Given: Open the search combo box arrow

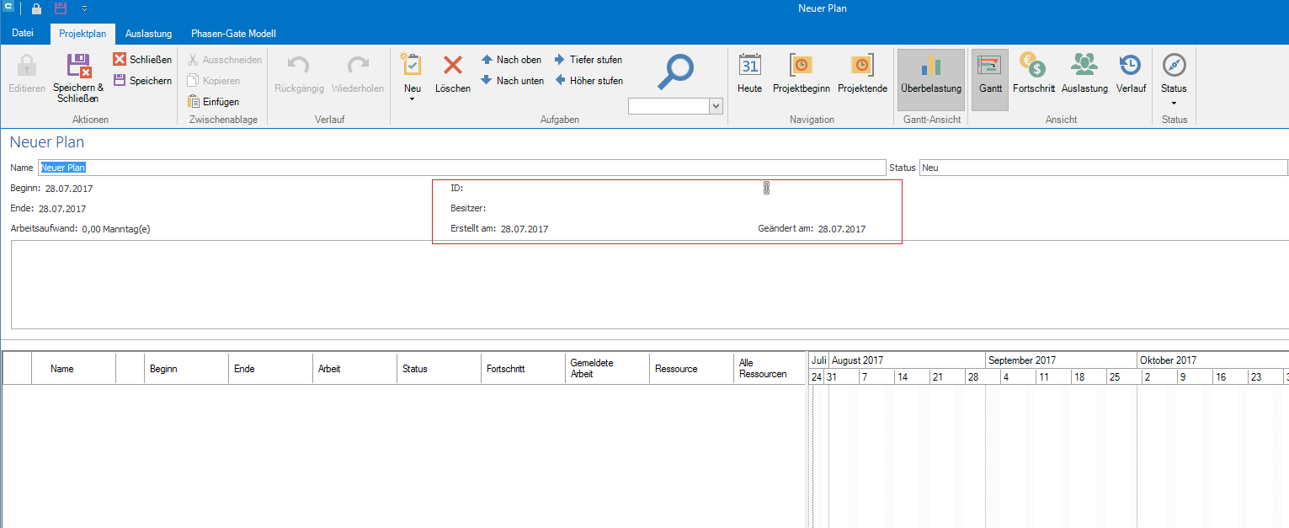Looking at the screenshot, I should tap(716, 106).
